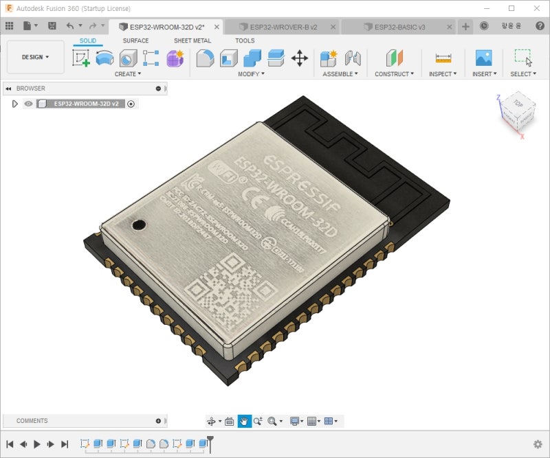This screenshot has width=550, height=458.
Task: Close the ESP32-BASIC v3 document tab
Action: (449, 27)
